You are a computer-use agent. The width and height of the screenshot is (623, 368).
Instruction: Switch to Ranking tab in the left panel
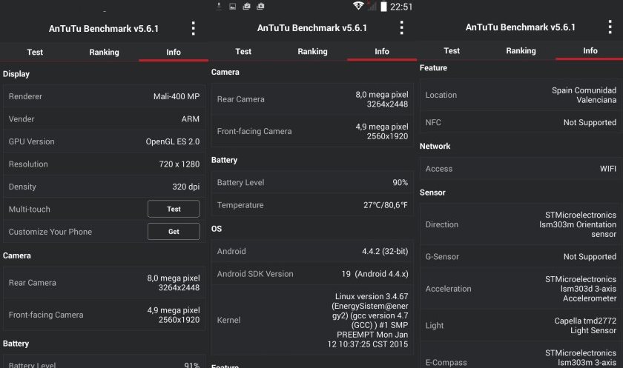pyautogui.click(x=104, y=53)
